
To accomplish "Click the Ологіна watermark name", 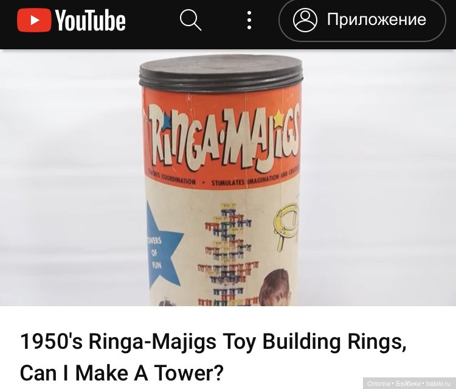I will point(379,384).
